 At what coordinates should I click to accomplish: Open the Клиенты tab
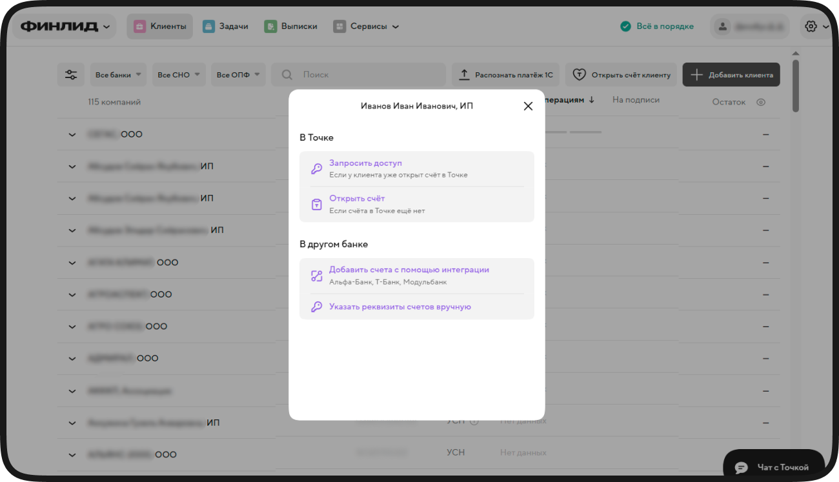(159, 26)
